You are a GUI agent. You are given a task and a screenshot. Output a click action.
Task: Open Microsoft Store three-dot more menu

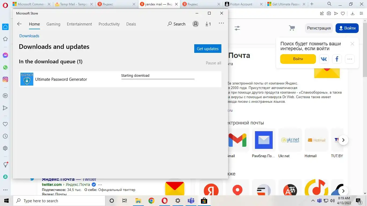pyautogui.click(x=221, y=23)
